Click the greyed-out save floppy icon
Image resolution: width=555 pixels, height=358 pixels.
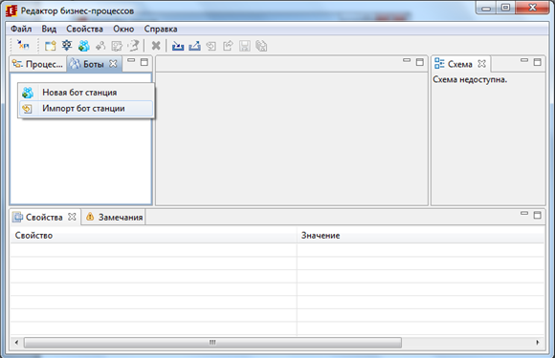[x=245, y=46]
